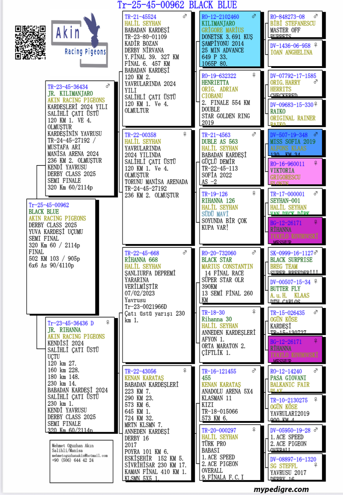This screenshot has height=495, width=343.
Task: Open ring number TR-23-45-36434 in JR. KILIMANJARO box
Action: pyautogui.click(x=68, y=87)
